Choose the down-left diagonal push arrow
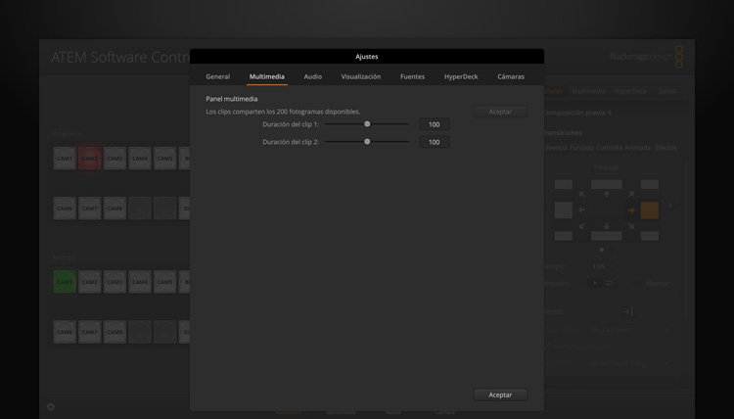 pyautogui.click(x=582, y=226)
